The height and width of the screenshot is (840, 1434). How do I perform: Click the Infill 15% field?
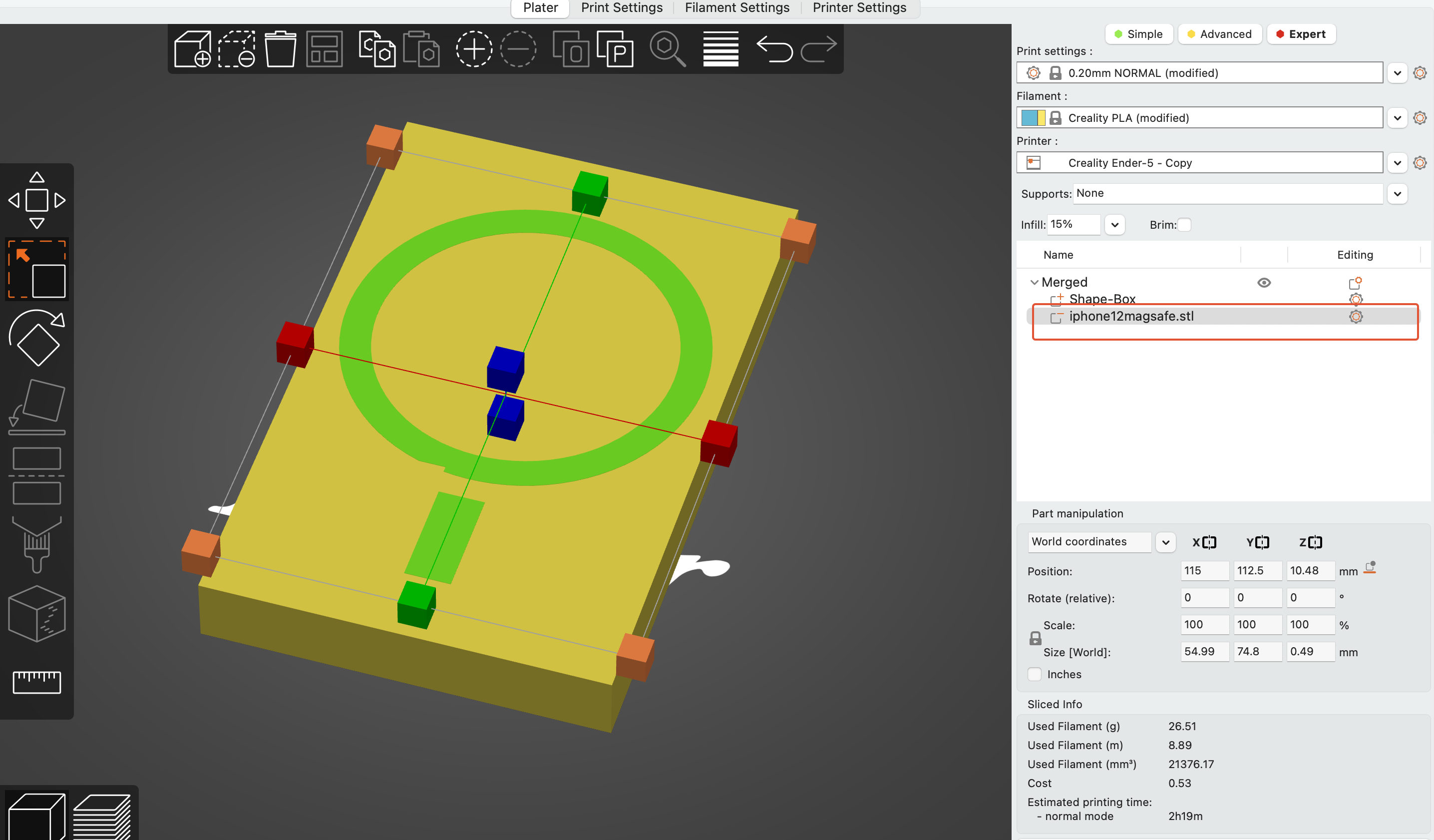1073,224
